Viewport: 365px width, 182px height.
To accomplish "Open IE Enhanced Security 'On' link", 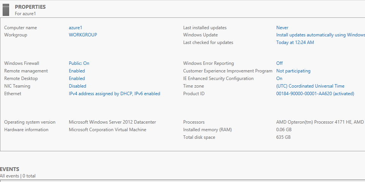I will click(279, 78).
